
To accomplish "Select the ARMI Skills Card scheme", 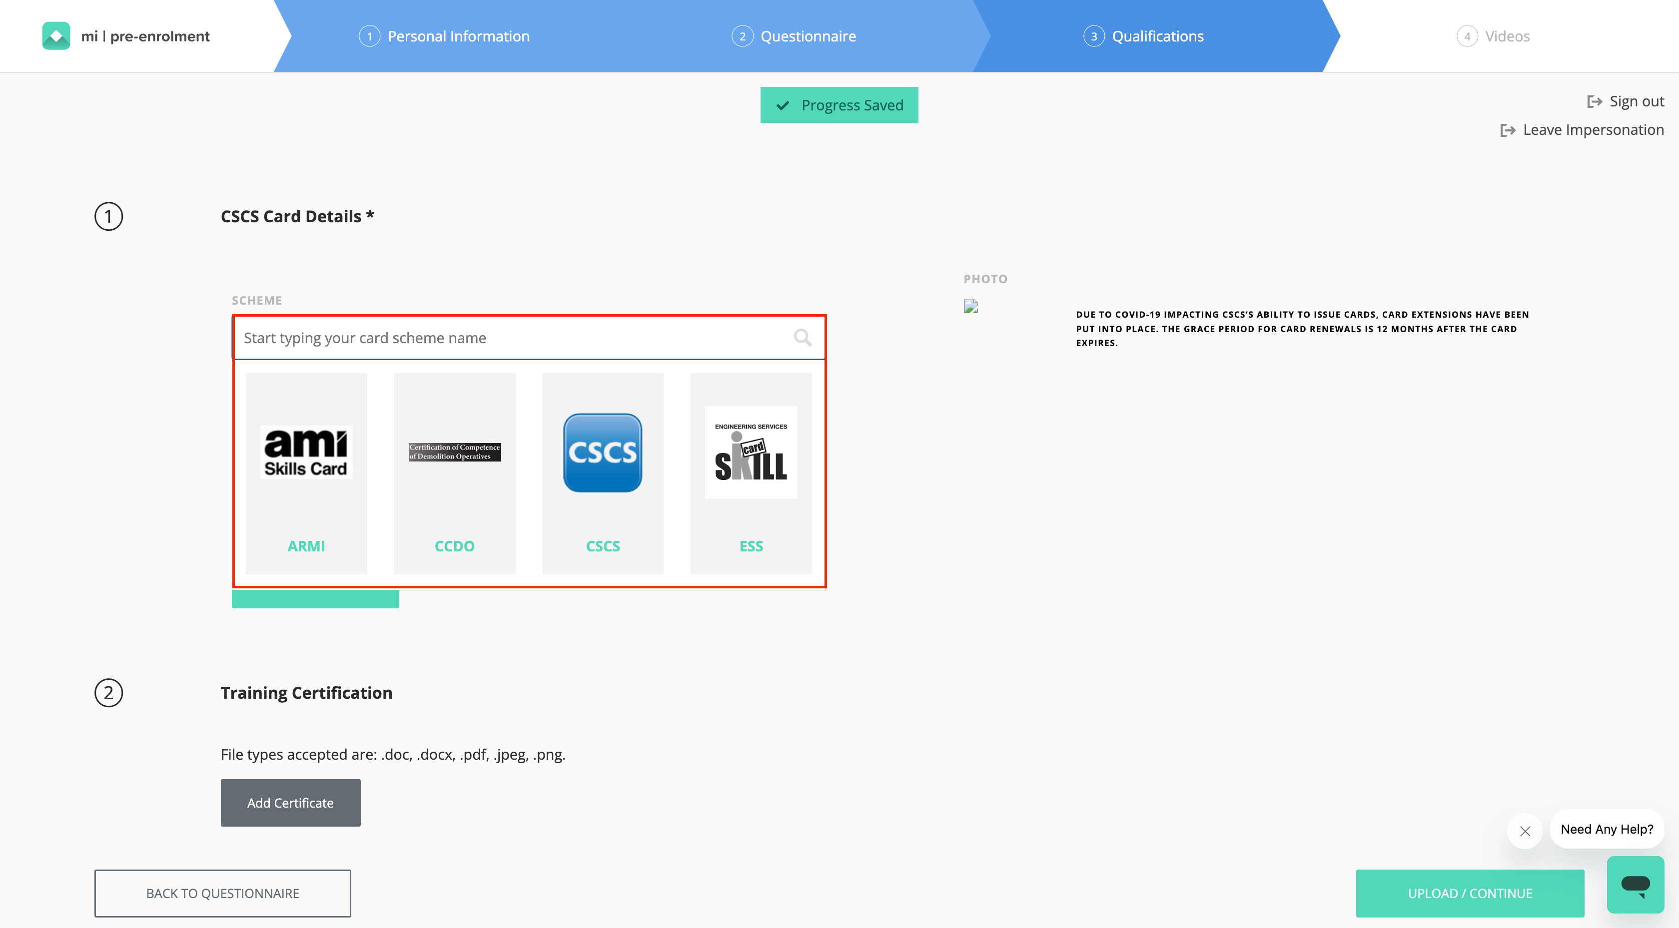I will click(306, 473).
